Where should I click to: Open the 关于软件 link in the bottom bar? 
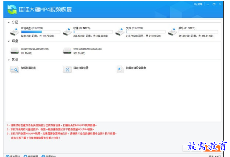(x=49, y=156)
